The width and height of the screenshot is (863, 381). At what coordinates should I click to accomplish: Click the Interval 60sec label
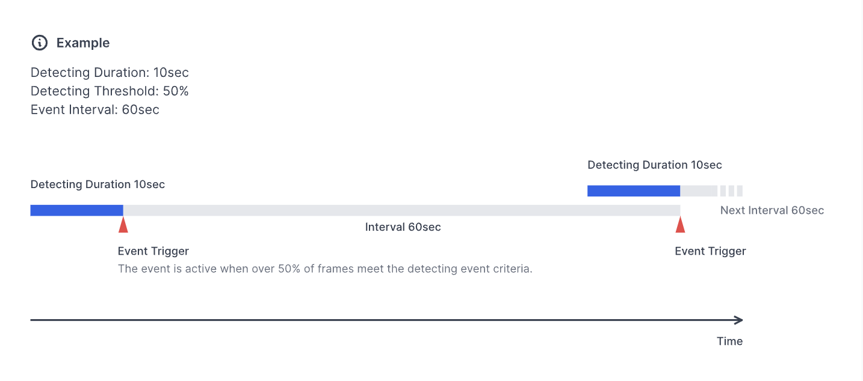[403, 227]
